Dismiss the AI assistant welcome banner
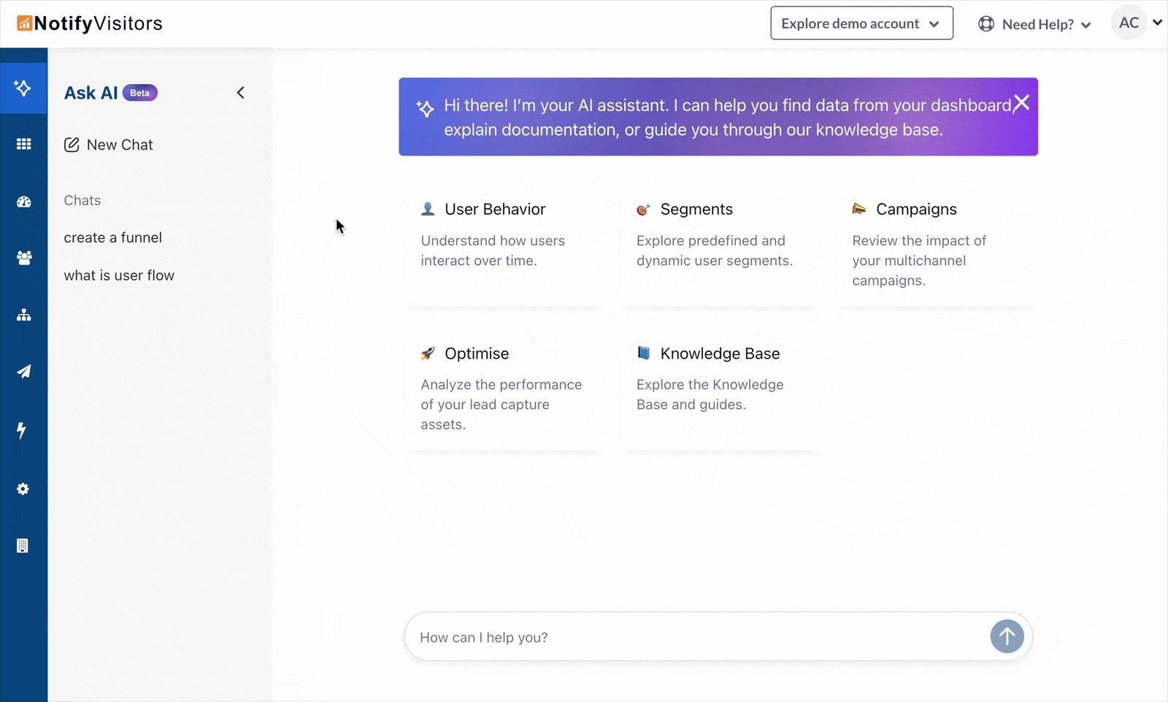This screenshot has width=1168, height=702. [1021, 103]
